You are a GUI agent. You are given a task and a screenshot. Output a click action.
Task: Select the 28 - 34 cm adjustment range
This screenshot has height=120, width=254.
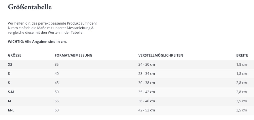click(147, 74)
